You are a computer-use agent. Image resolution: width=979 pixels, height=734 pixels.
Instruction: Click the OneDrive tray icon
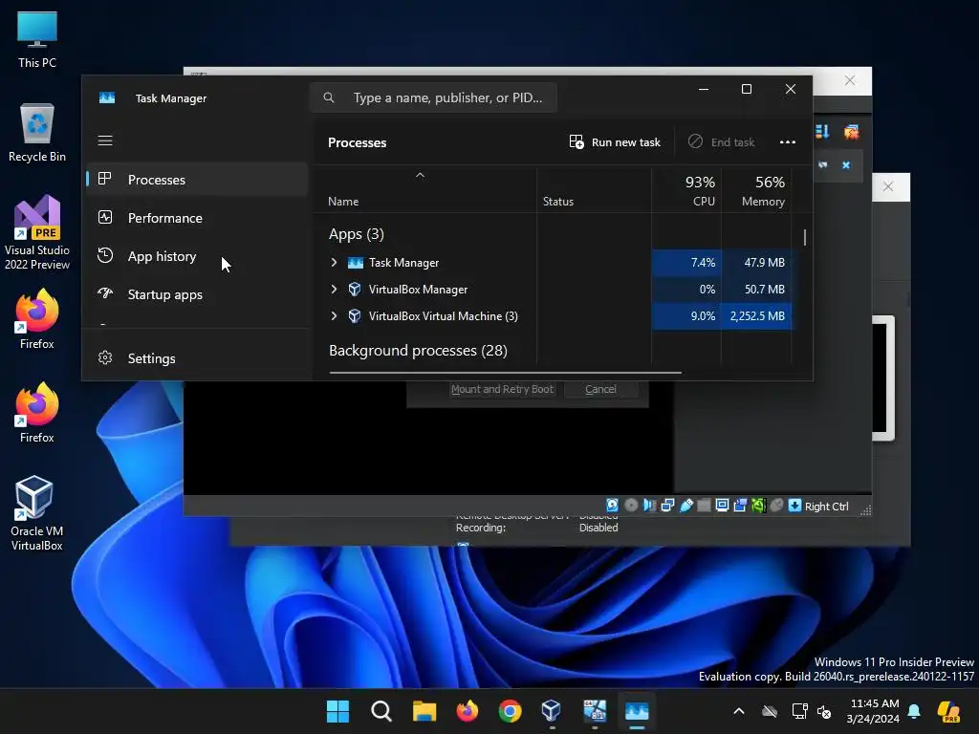pyautogui.click(x=770, y=711)
